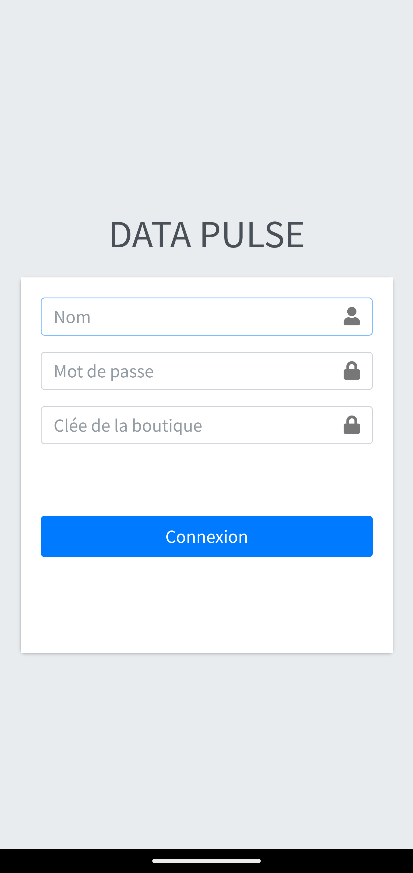Click the "Mot de passe" placeholder text
The image size is (413, 873).
click(x=104, y=371)
